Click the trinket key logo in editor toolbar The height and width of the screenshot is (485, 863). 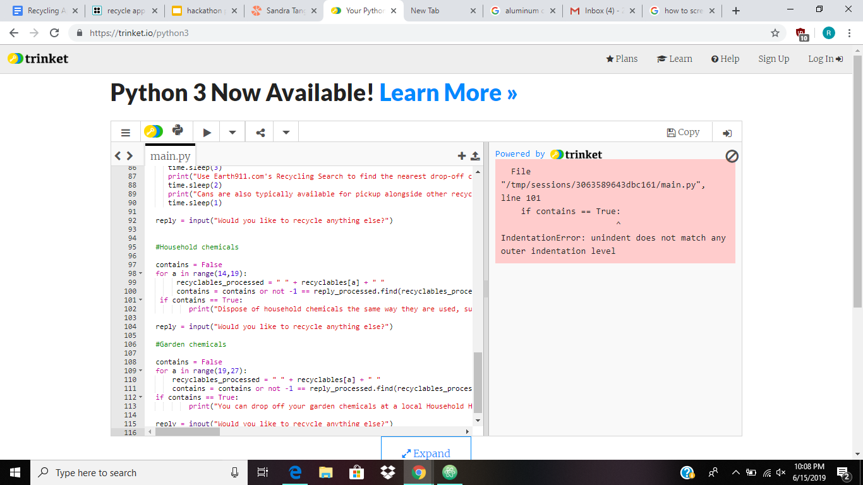point(154,131)
